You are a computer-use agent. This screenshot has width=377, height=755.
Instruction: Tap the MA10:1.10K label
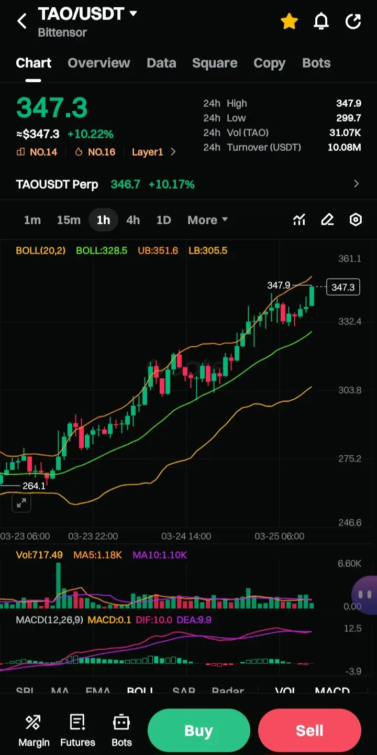coord(160,554)
